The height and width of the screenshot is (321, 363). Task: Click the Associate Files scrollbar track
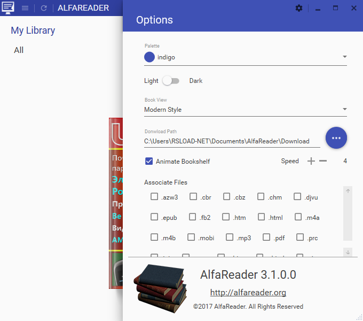(x=348, y=218)
